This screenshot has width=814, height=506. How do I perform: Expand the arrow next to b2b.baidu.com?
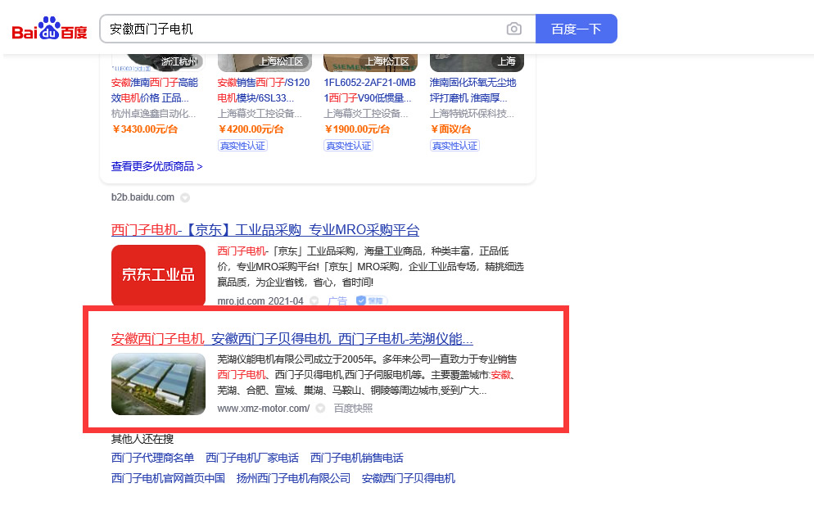click(185, 197)
